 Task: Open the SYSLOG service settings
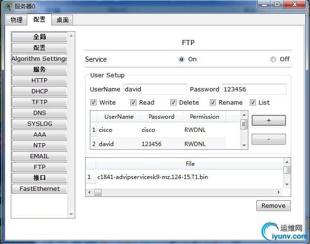coord(40,124)
